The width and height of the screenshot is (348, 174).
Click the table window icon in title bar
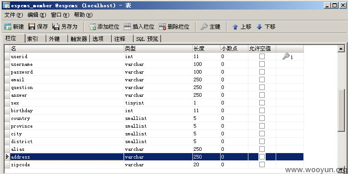[x=6, y=5]
